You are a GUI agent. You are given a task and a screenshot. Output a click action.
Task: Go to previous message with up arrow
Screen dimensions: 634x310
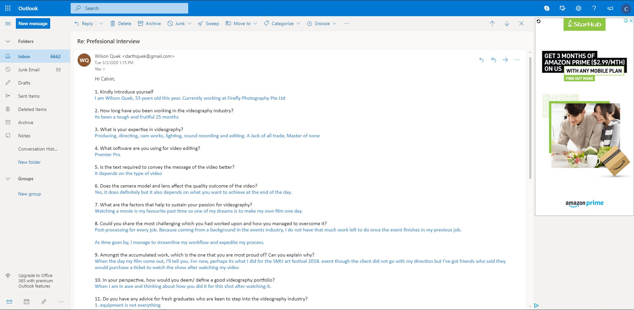tap(492, 23)
